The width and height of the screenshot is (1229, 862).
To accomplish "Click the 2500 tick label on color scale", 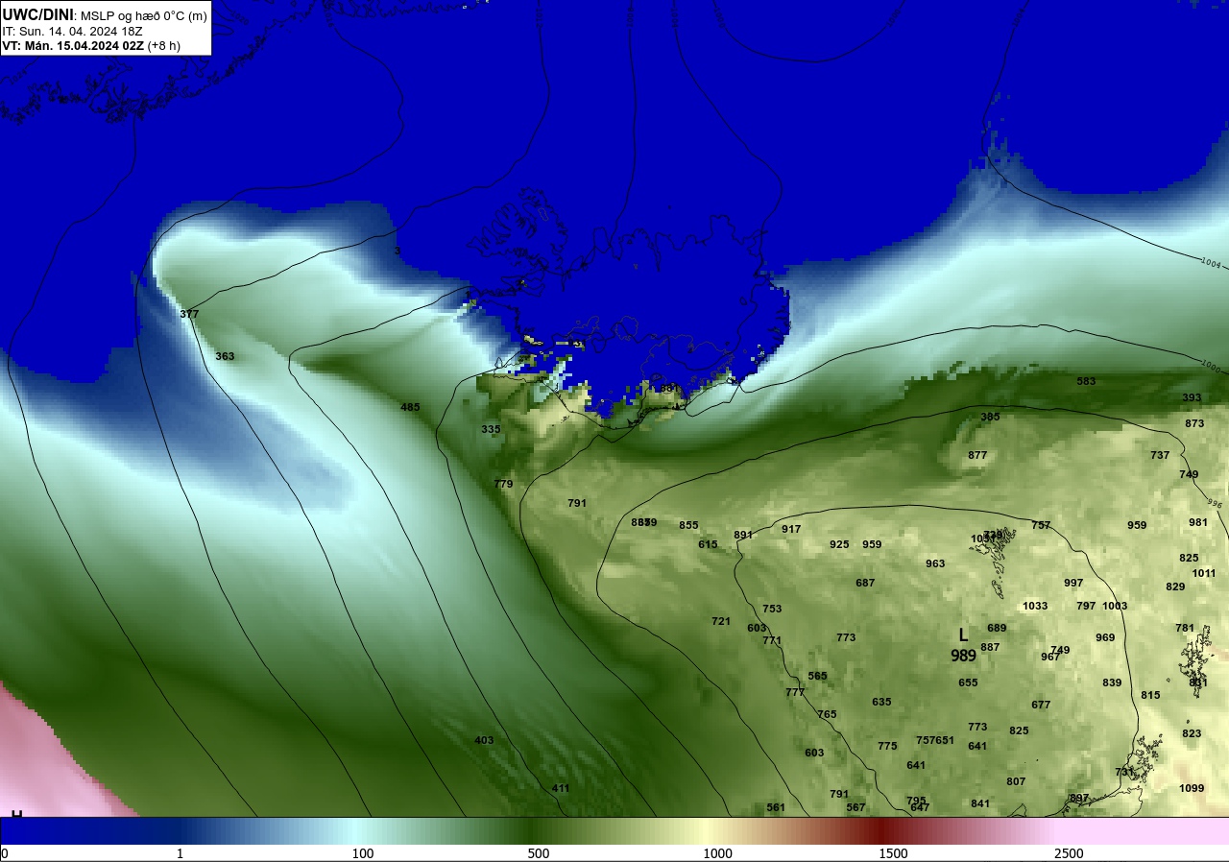I will point(1069,854).
